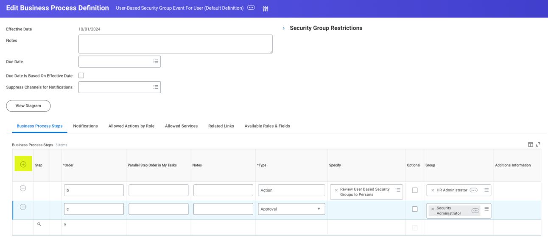Image resolution: width=548 pixels, height=241 pixels.
Task: Open the prompt list in the Security Administrator group field
Action: (x=486, y=208)
